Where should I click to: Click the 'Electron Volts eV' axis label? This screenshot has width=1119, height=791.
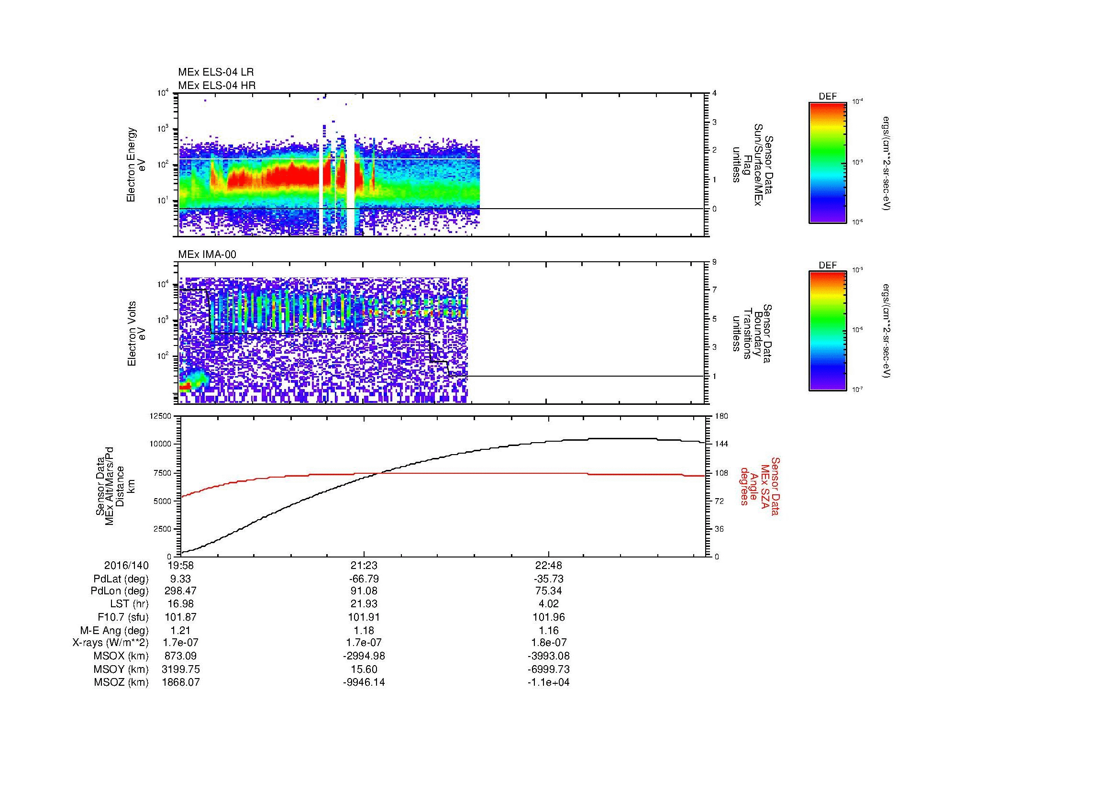tap(136, 334)
